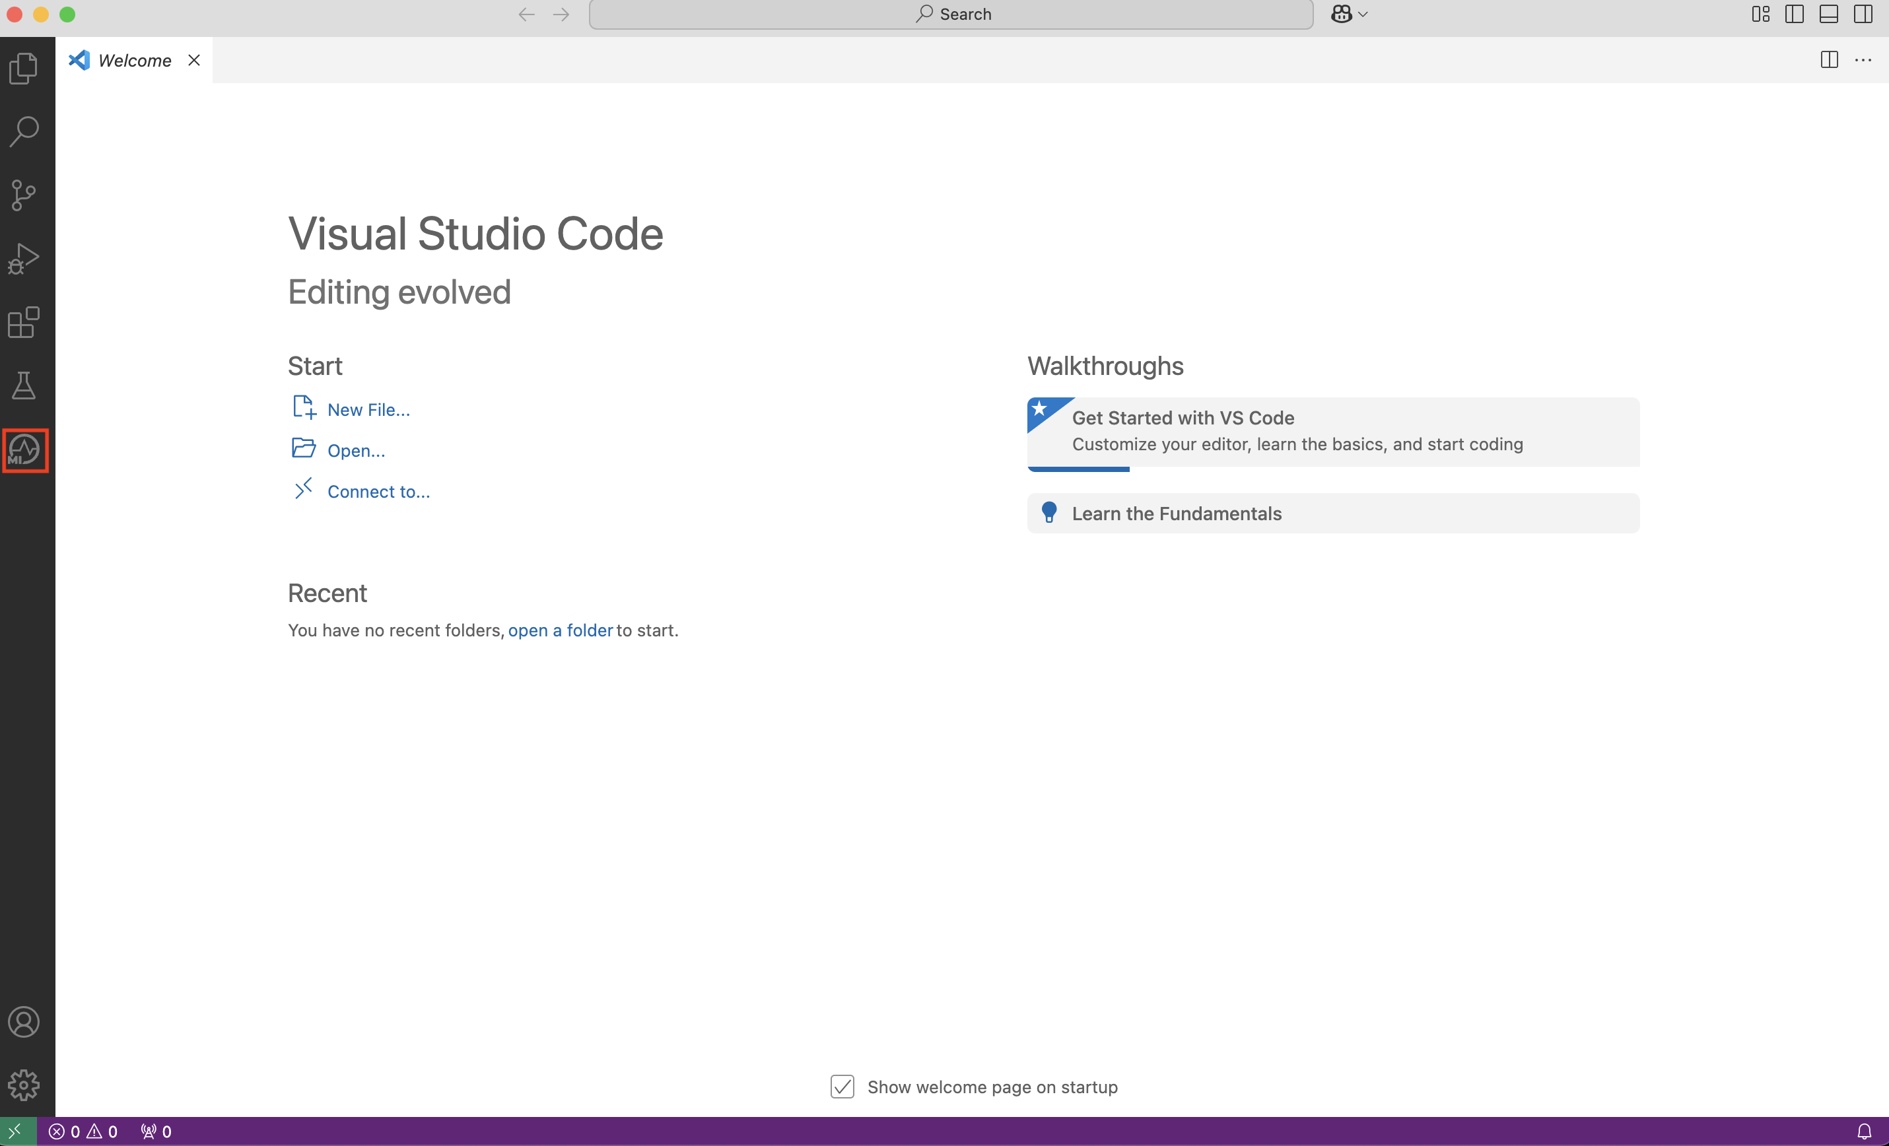The height and width of the screenshot is (1146, 1889).
Task: Click the New File... link
Action: (368, 409)
